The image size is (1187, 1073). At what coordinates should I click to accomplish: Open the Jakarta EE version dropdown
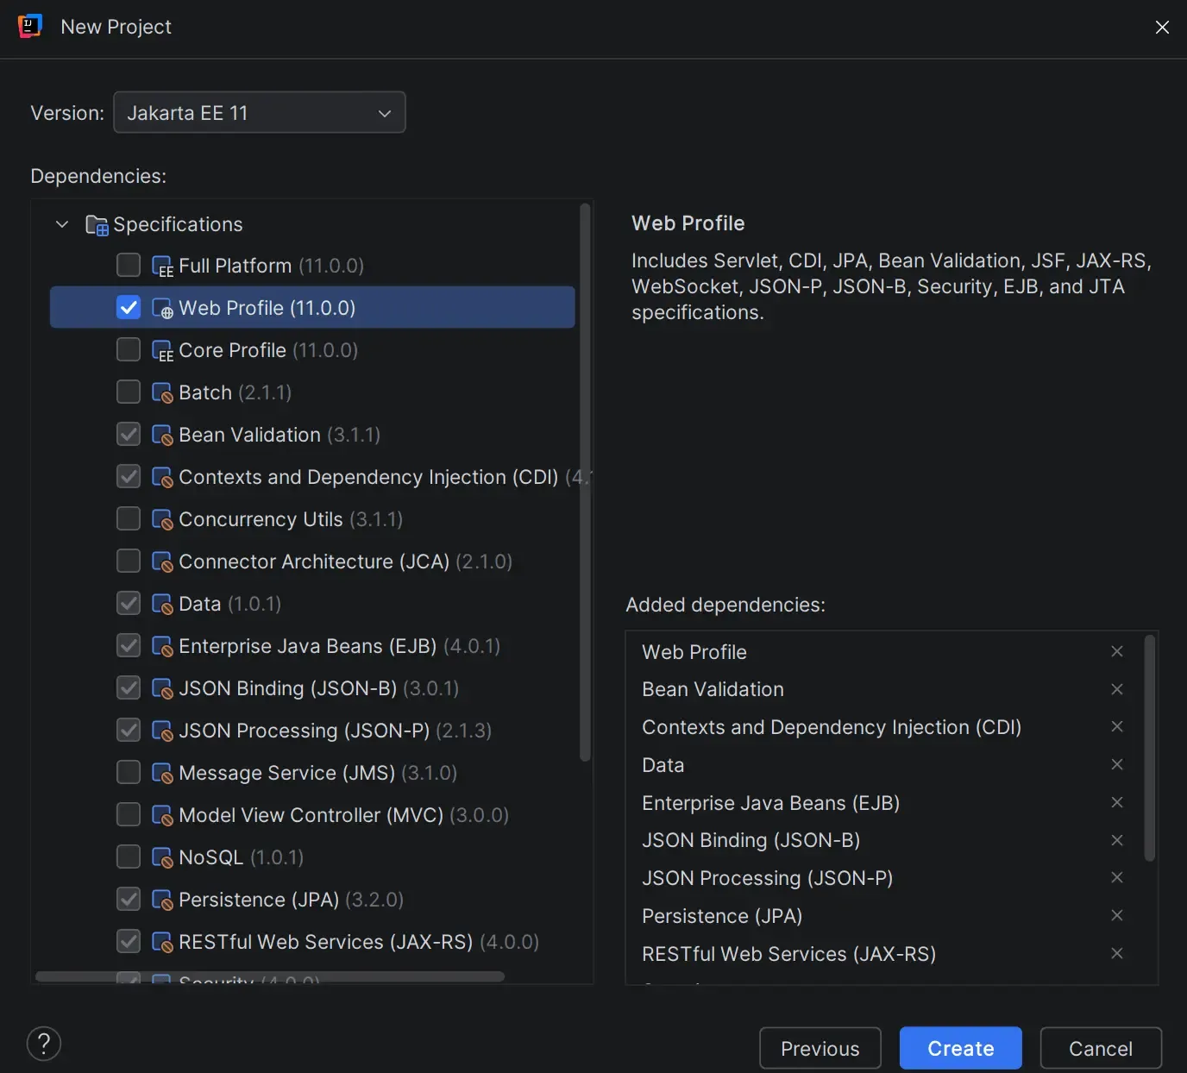point(259,113)
